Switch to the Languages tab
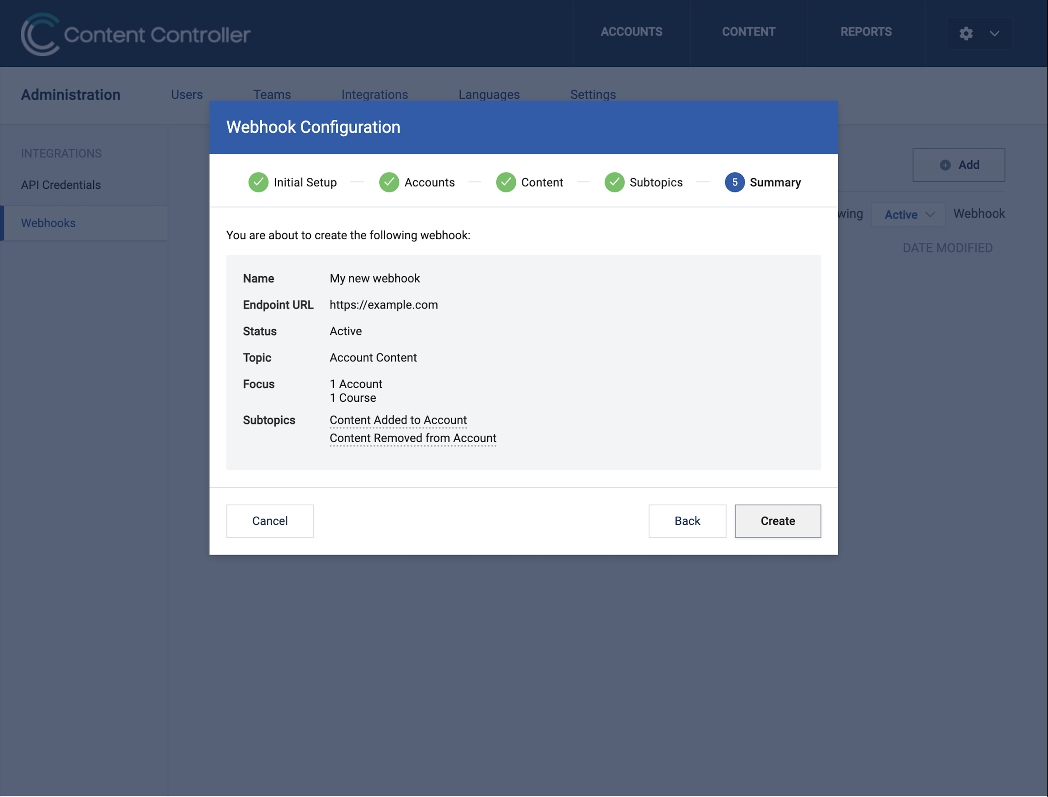Image resolution: width=1048 pixels, height=797 pixels. (489, 95)
